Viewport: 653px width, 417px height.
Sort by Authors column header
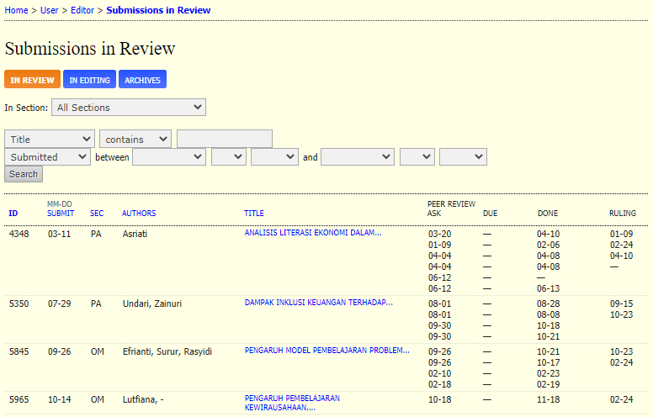tap(139, 214)
